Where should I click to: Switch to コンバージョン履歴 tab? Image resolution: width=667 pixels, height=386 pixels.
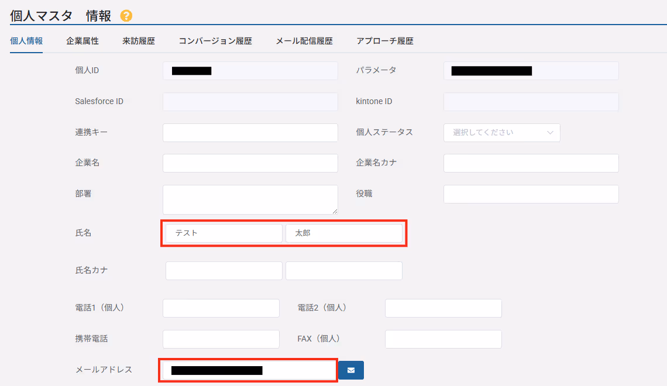point(215,41)
